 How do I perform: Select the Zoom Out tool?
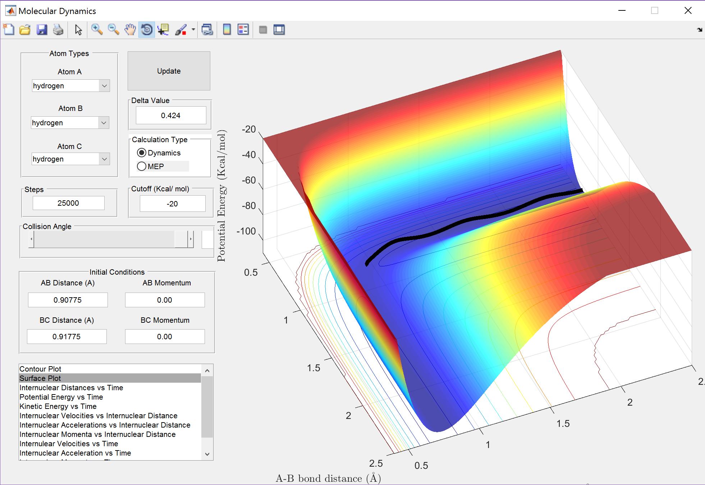[113, 29]
